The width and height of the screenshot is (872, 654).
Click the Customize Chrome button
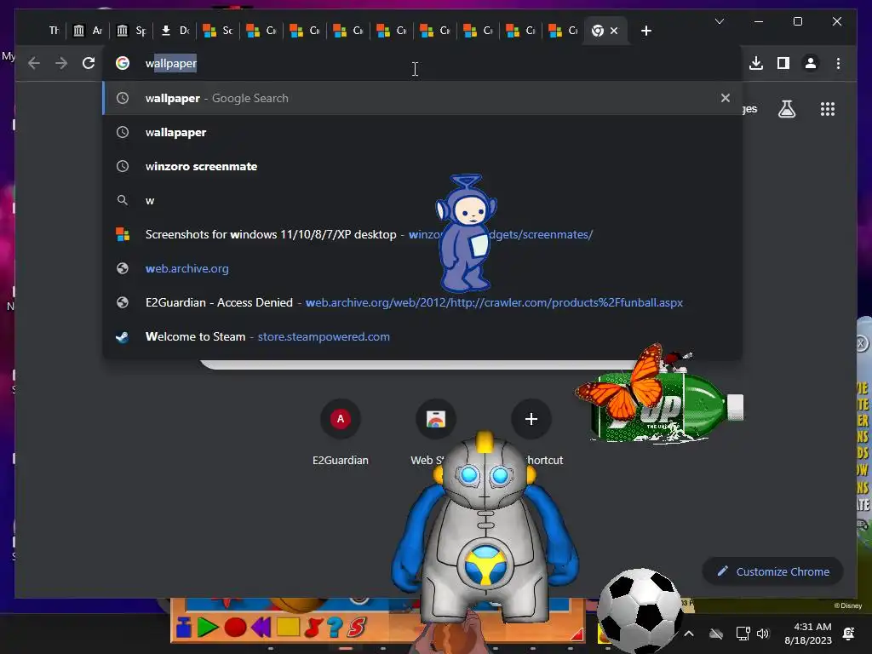click(x=773, y=571)
